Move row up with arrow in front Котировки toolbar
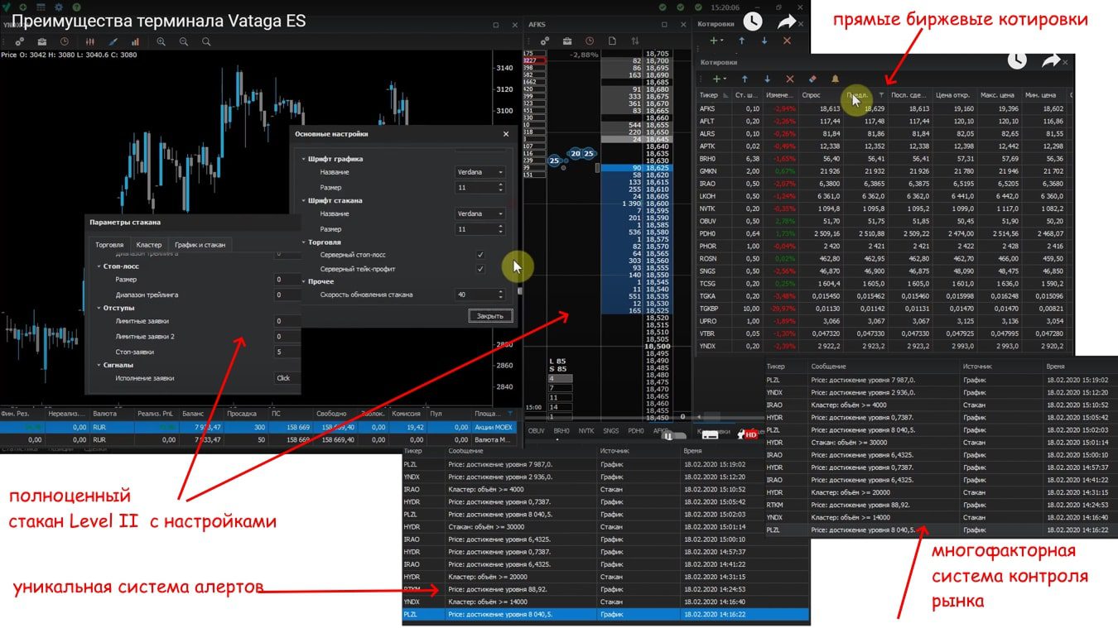This screenshot has width=1118, height=628. click(x=745, y=79)
